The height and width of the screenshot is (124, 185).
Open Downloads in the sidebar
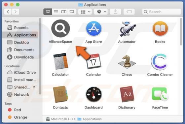[x=20, y=57]
